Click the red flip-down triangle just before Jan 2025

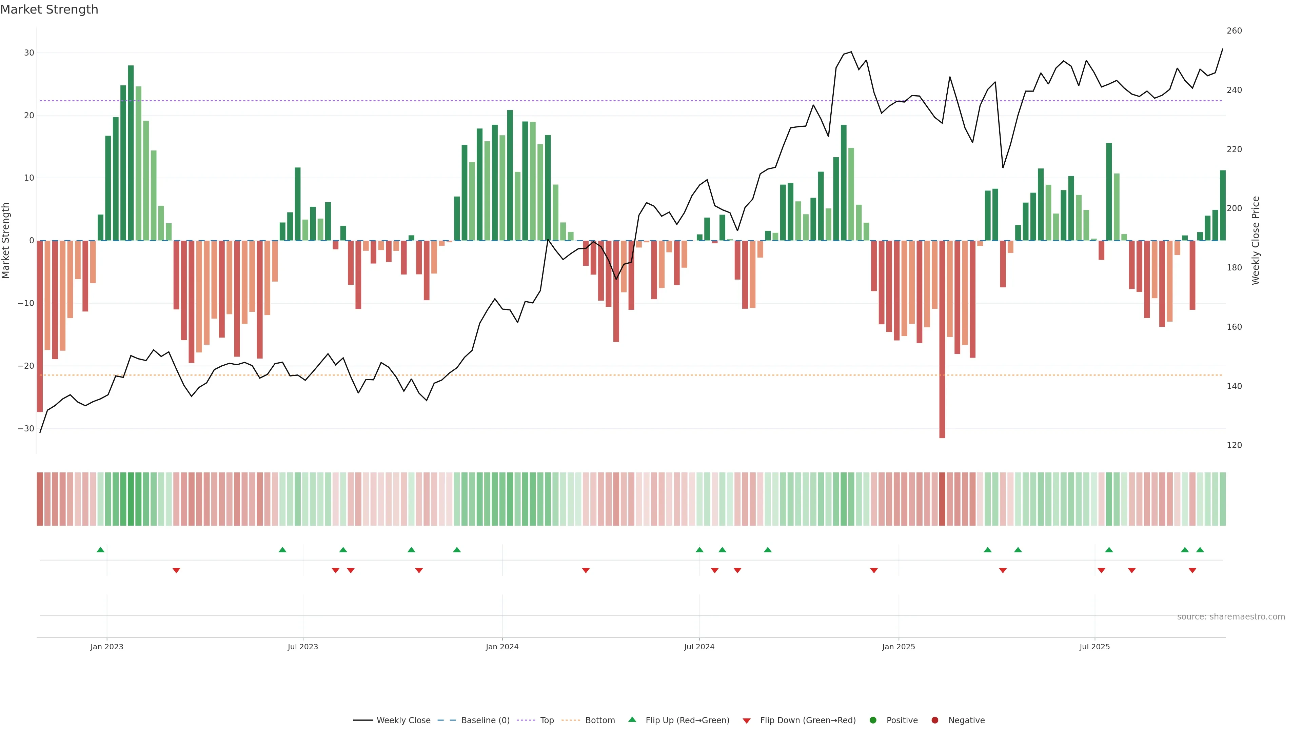click(874, 570)
